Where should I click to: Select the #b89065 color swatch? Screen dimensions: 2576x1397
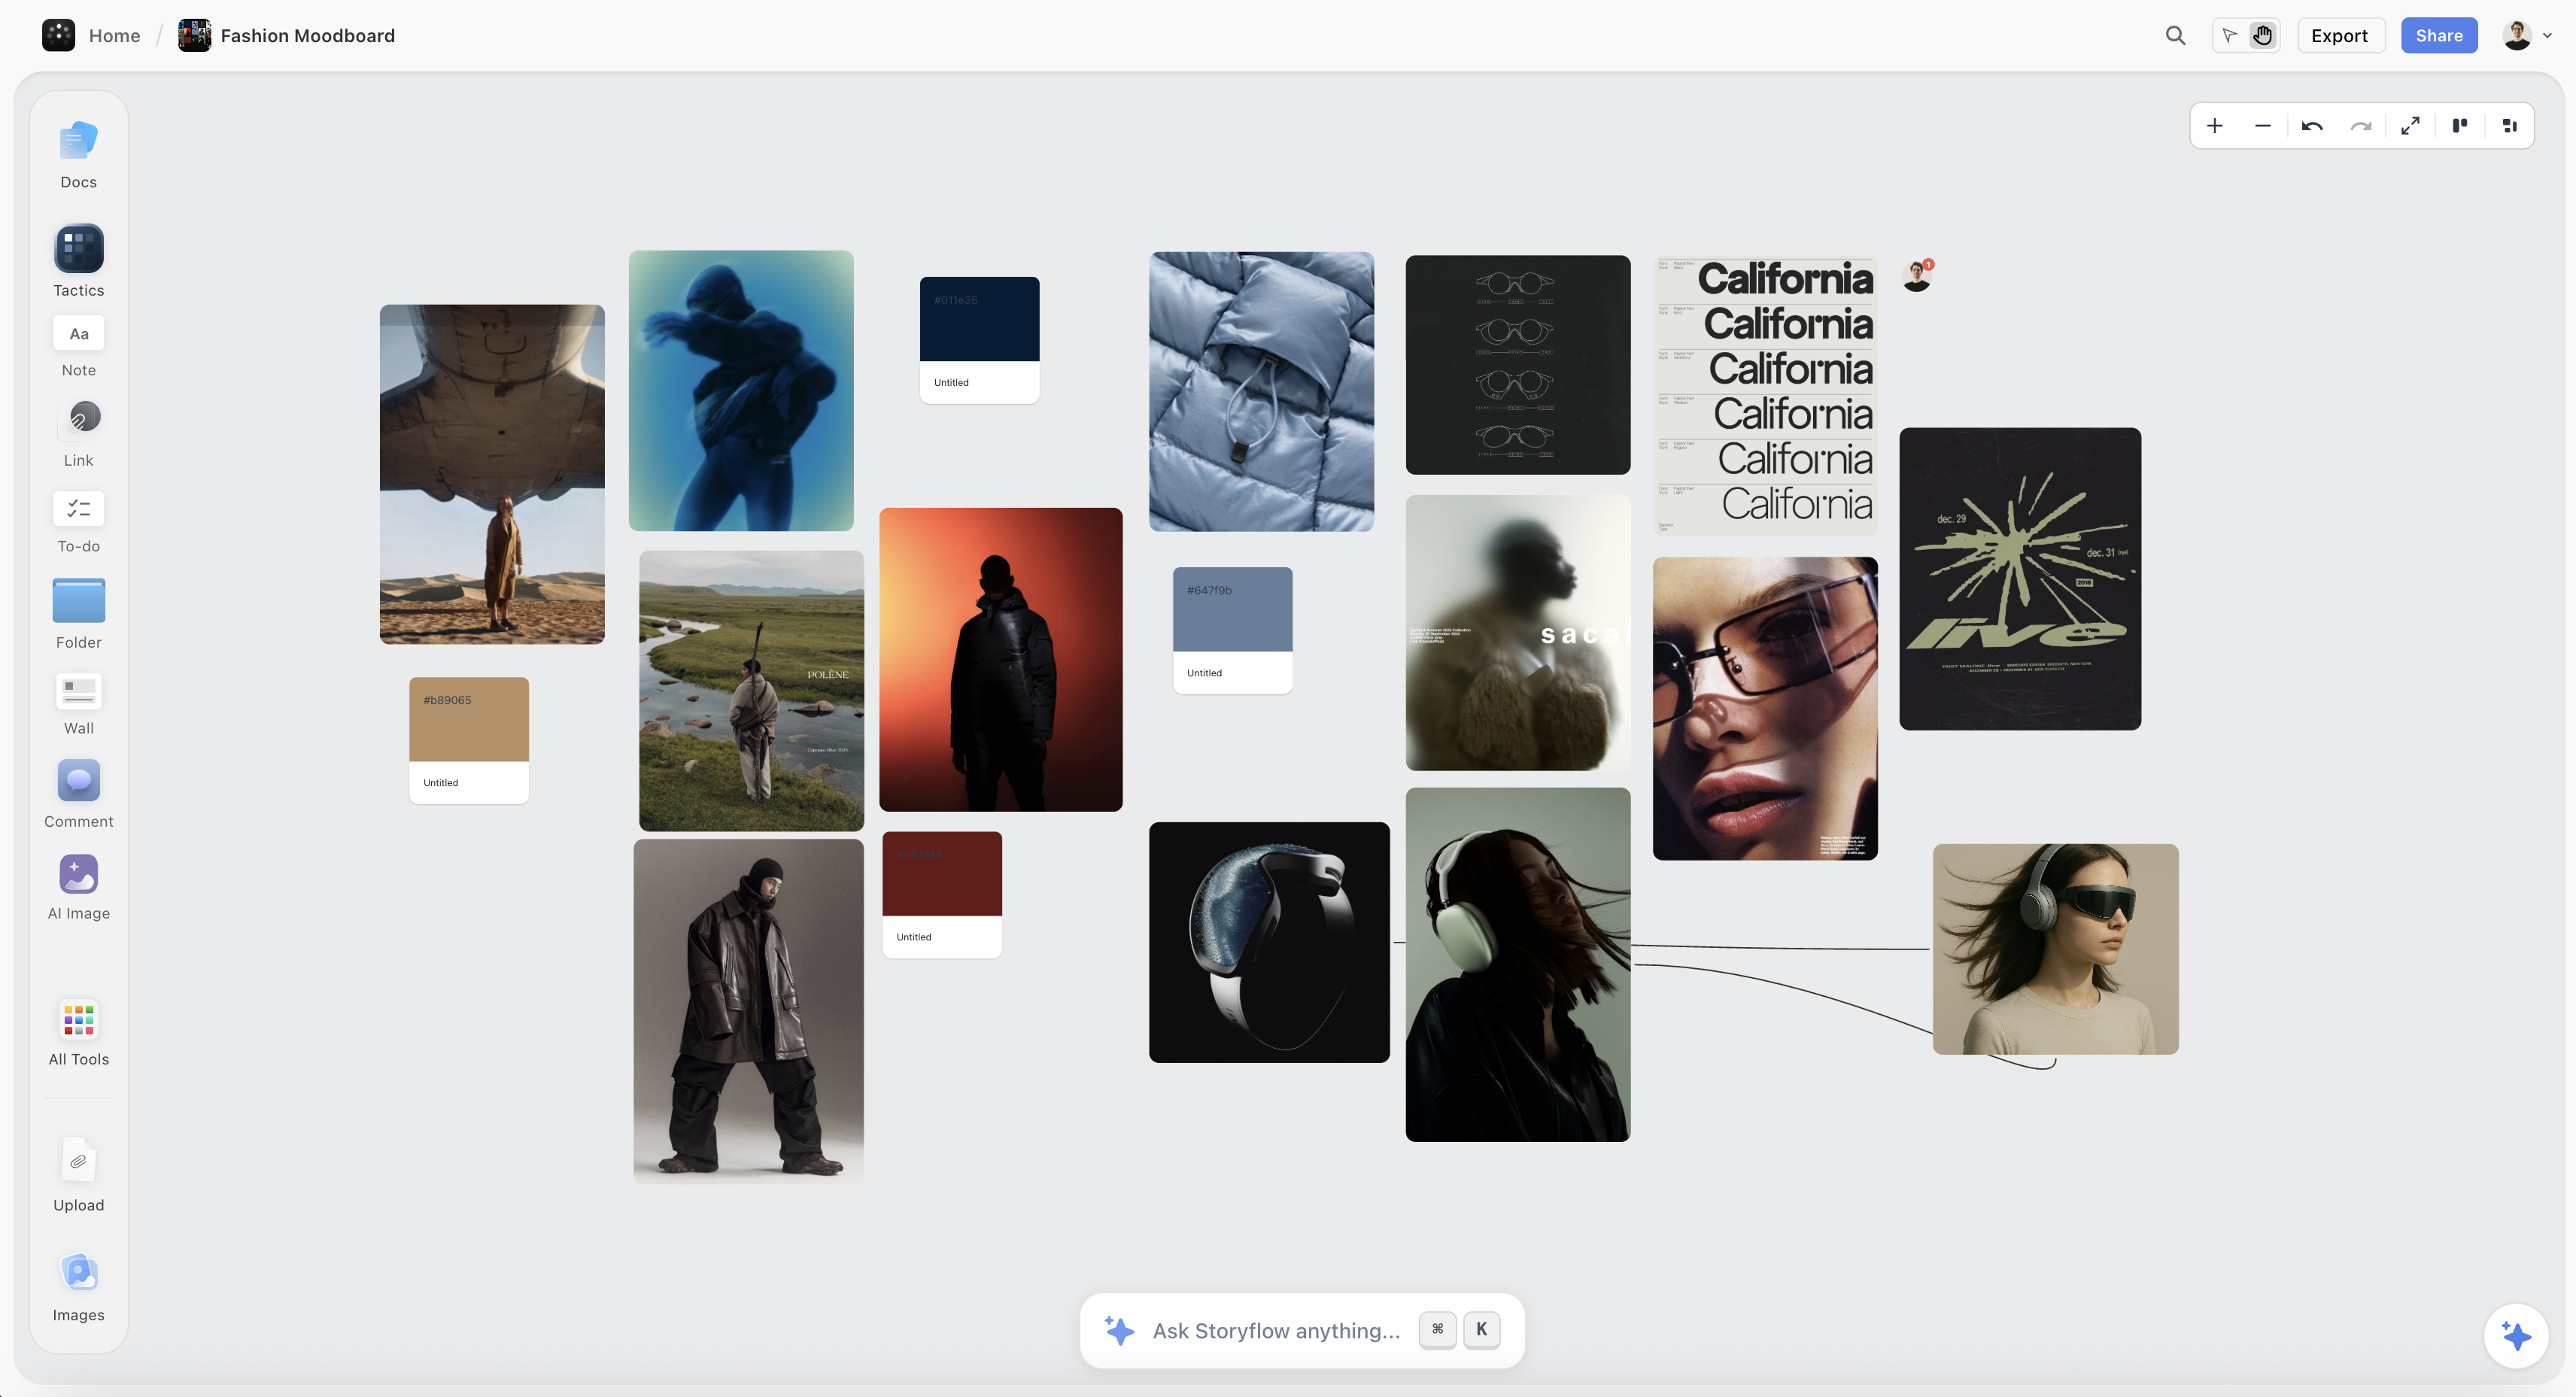click(467, 718)
